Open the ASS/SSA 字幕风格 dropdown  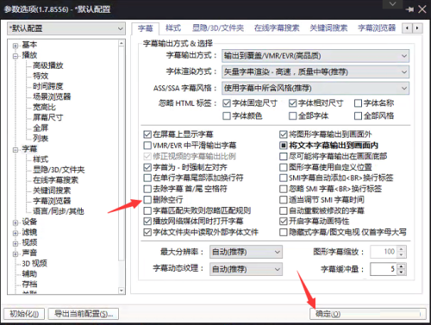click(315, 88)
